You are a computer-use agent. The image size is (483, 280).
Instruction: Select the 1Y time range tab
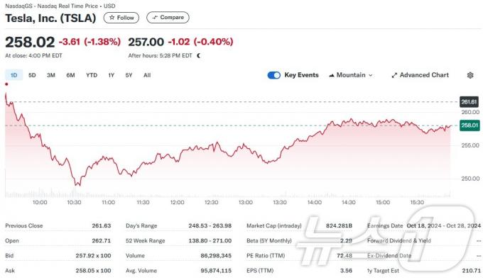112,75
